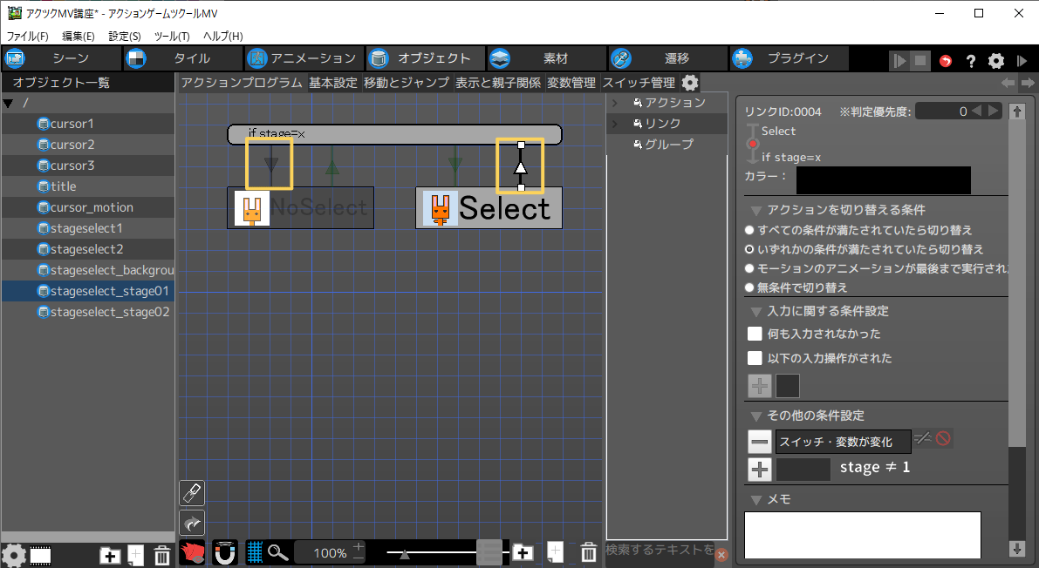Select the 無条件で切り替え radio option

pyautogui.click(x=749, y=287)
